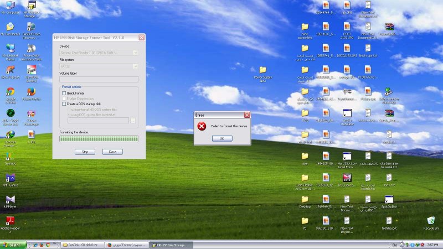Click the Volume label input field
Screen dimensions: 443x249
pos(99,79)
